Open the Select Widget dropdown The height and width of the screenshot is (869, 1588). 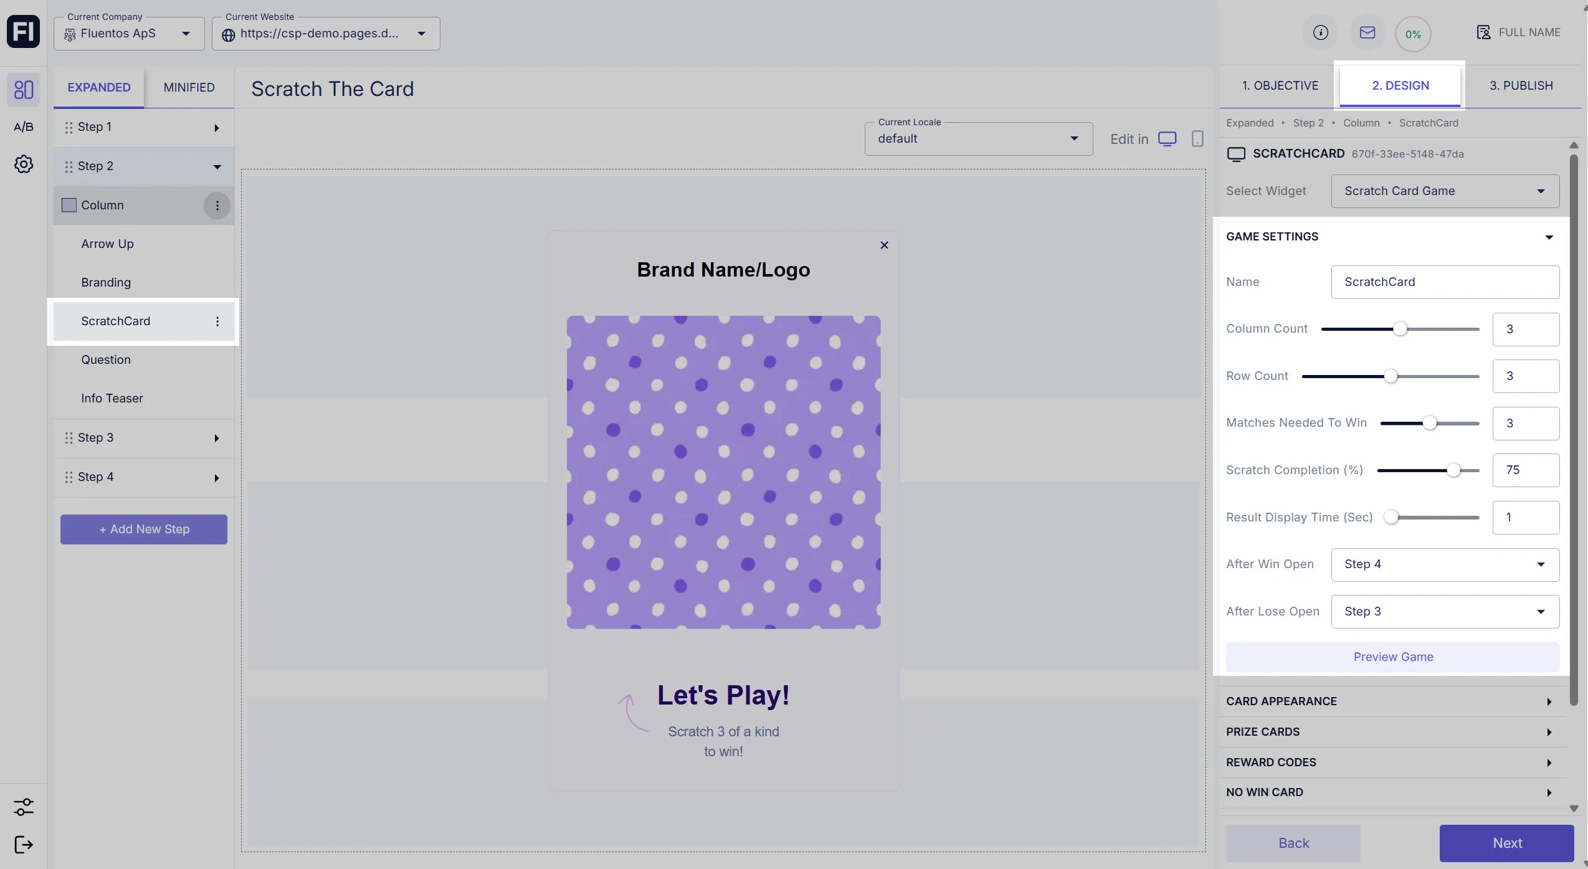coord(1445,191)
